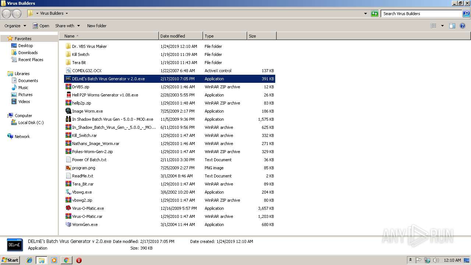Screen dimensions: 471x265
Task: Click the DrVBS.zip archive icon
Action: (x=68, y=87)
